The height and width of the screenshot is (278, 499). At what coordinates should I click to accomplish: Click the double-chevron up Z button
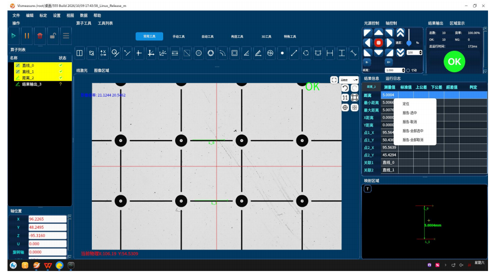(400, 33)
